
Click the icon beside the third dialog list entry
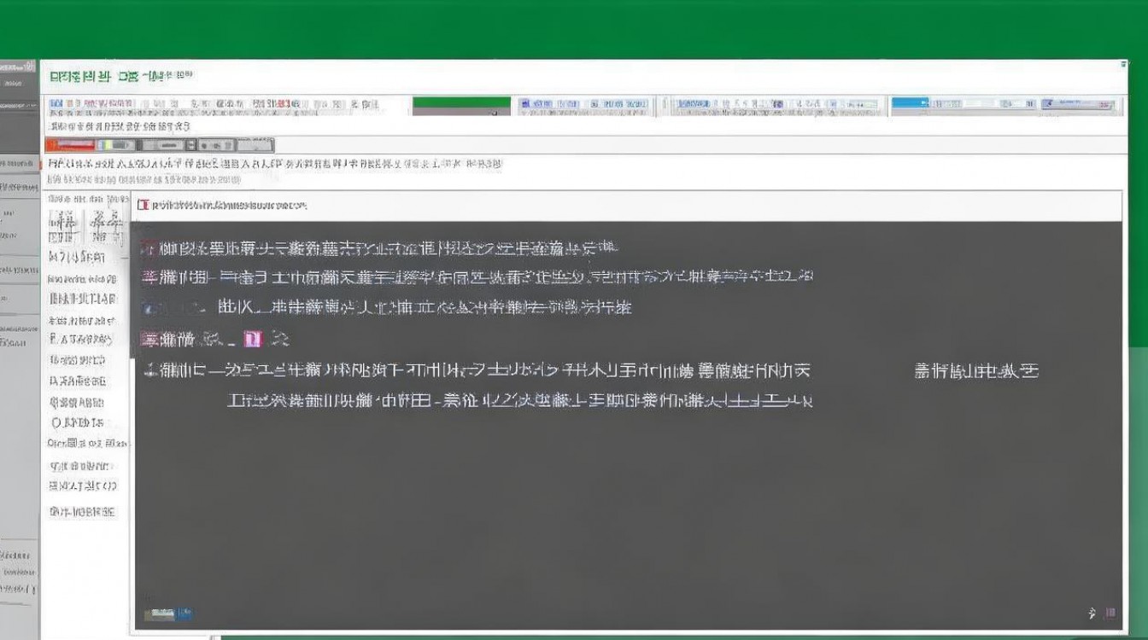149,307
